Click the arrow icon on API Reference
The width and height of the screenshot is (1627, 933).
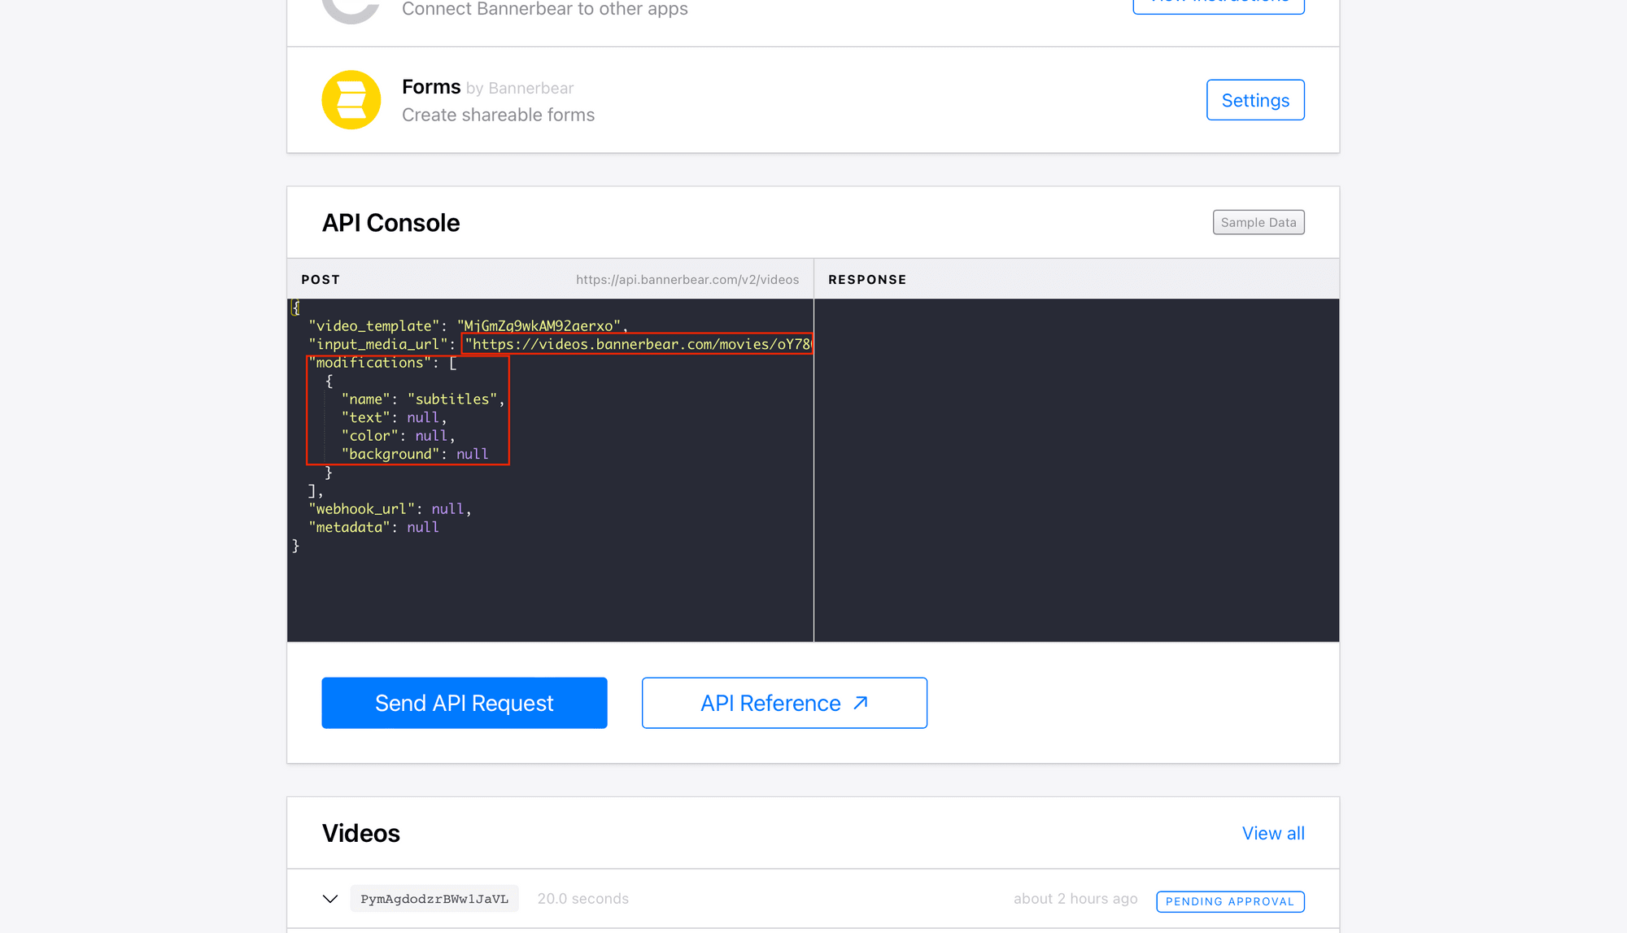(861, 703)
